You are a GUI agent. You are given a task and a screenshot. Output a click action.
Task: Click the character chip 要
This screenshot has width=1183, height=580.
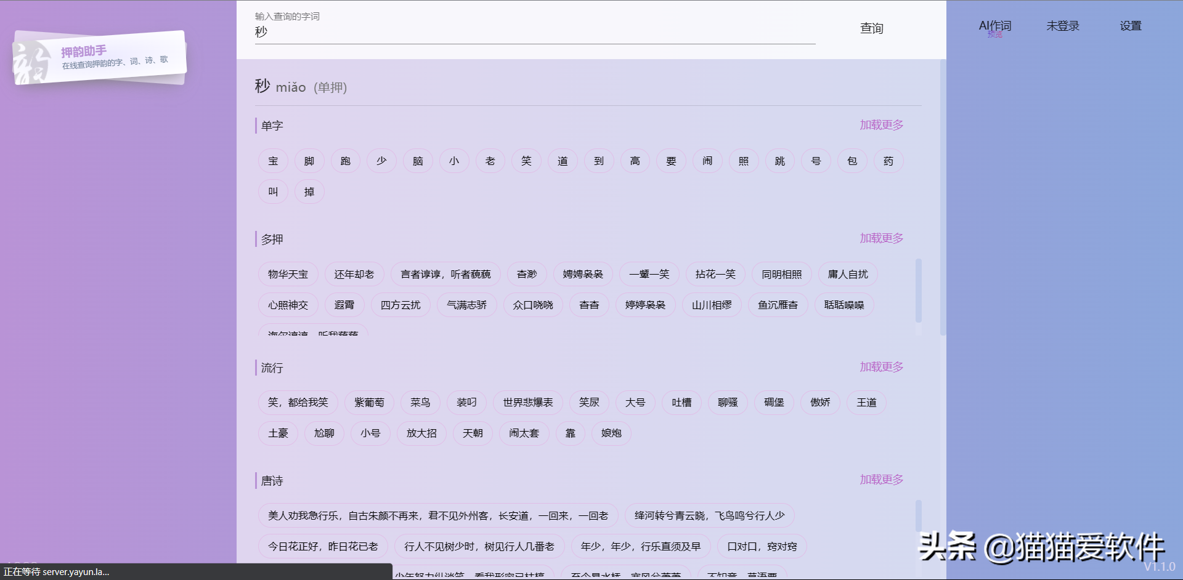click(x=672, y=161)
